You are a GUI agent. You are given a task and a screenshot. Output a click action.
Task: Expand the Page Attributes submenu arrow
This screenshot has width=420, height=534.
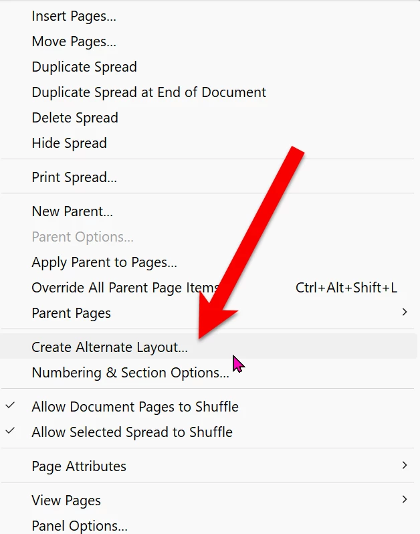tap(405, 466)
